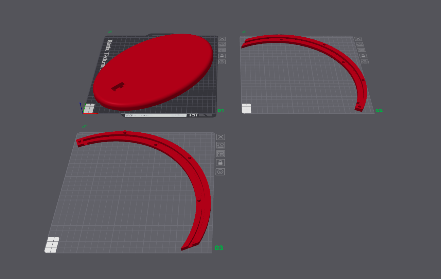441x279 pixels.
Task: Toggle the lock on plate 01
Action: coord(222,56)
